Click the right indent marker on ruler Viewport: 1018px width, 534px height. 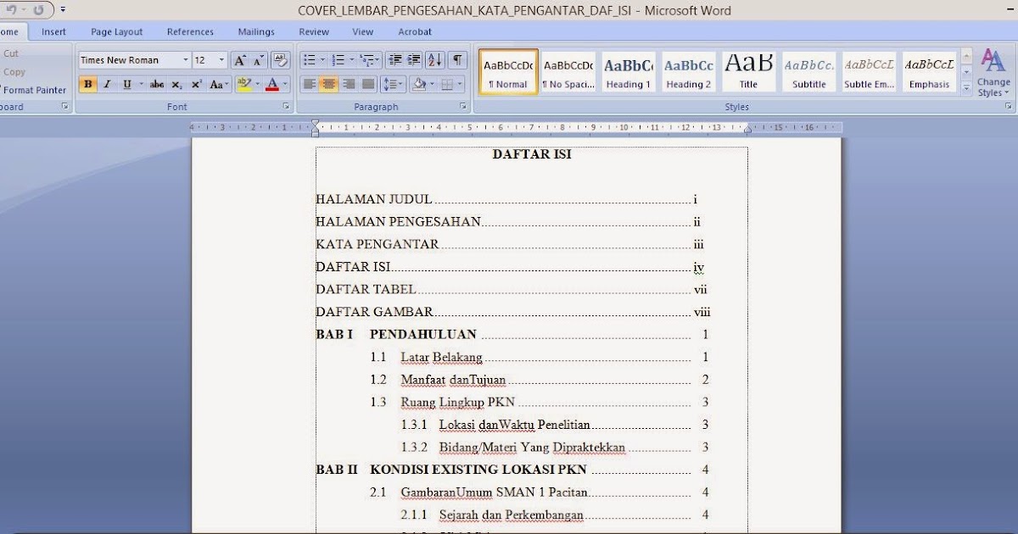(747, 130)
